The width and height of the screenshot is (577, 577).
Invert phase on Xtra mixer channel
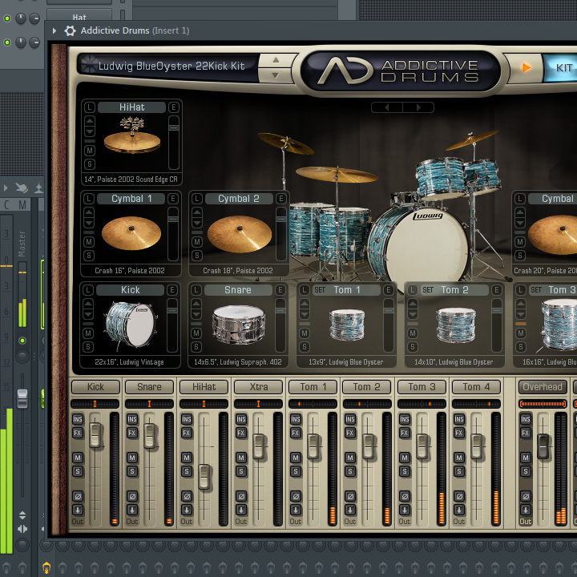pos(241,496)
